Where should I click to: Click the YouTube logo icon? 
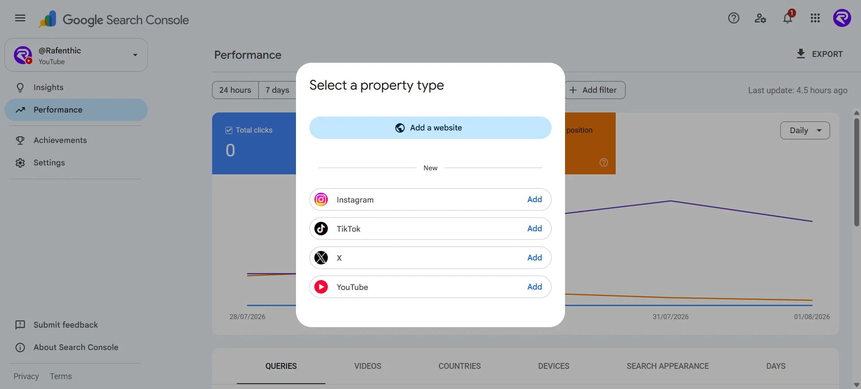(321, 287)
